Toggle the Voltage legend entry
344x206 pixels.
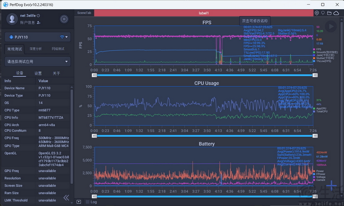point(319,177)
